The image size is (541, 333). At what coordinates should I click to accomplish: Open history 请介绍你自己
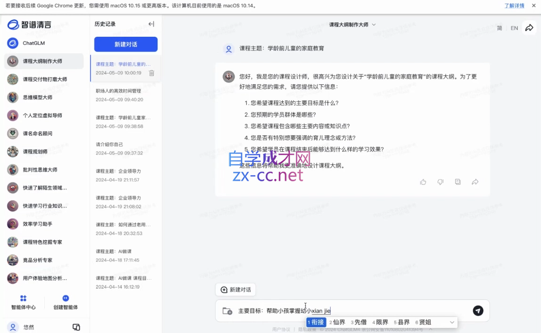(x=125, y=148)
